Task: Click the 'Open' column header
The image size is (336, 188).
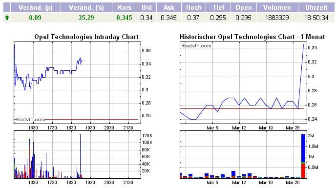Action: pyautogui.click(x=244, y=7)
